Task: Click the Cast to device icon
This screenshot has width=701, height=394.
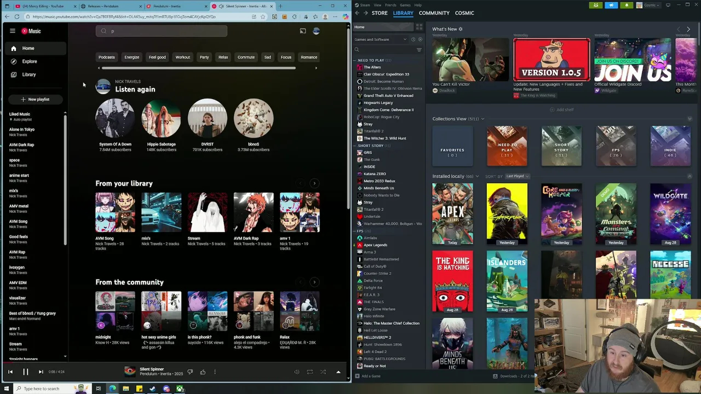Action: (x=303, y=31)
